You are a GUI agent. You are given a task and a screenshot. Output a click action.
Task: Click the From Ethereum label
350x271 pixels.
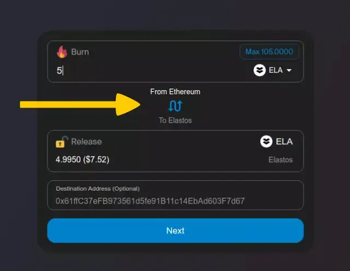[x=175, y=92]
